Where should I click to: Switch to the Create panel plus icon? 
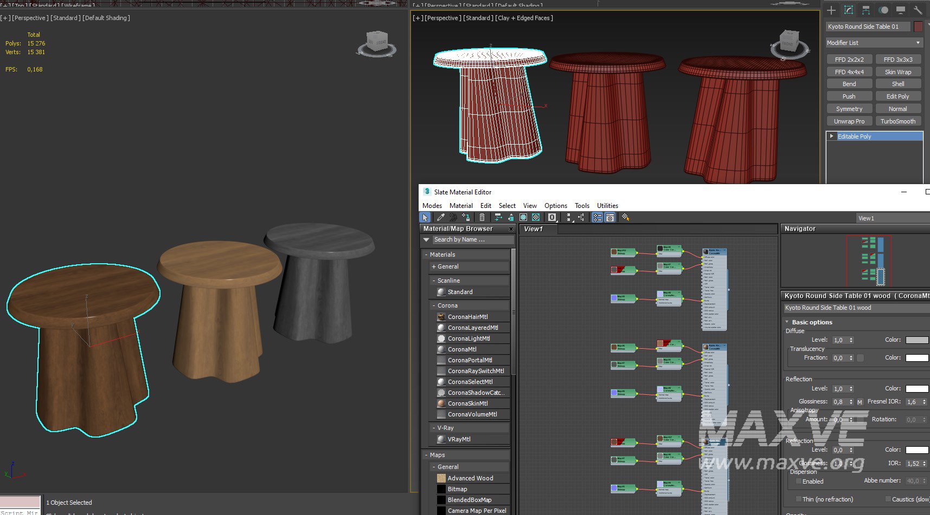[831, 10]
